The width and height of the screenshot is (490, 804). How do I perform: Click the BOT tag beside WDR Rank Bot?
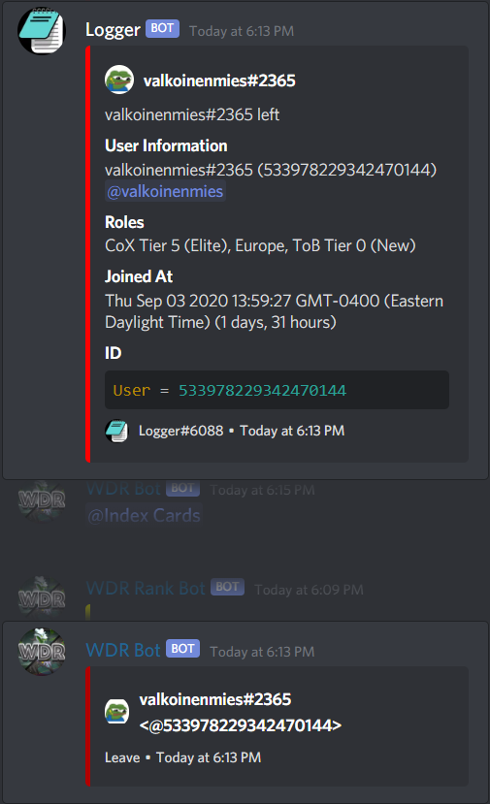coord(227,587)
